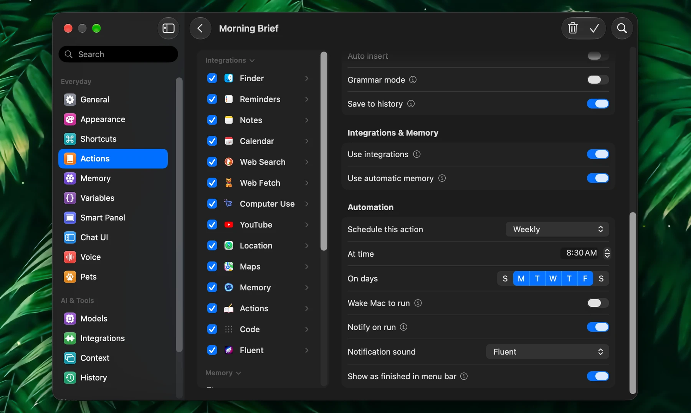The width and height of the screenshot is (691, 413).
Task: Click info icon beside Show as finished
Action: coord(464,376)
